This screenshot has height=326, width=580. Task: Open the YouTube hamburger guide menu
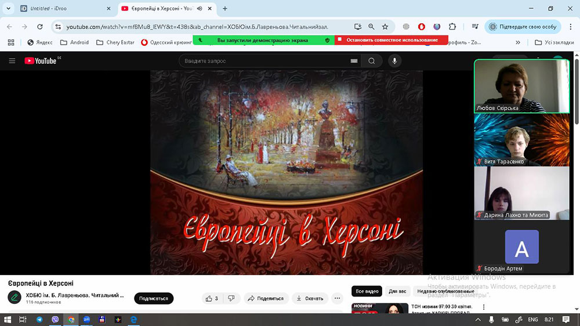(x=12, y=61)
